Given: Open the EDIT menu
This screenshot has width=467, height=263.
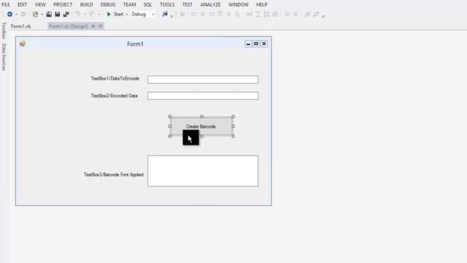Looking at the screenshot, I should point(22,5).
